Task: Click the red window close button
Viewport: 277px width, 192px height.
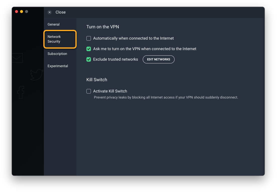Action: click(17, 12)
